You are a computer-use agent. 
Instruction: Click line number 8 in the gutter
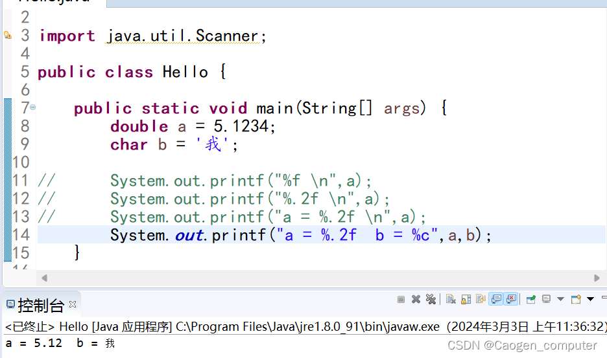click(25, 126)
